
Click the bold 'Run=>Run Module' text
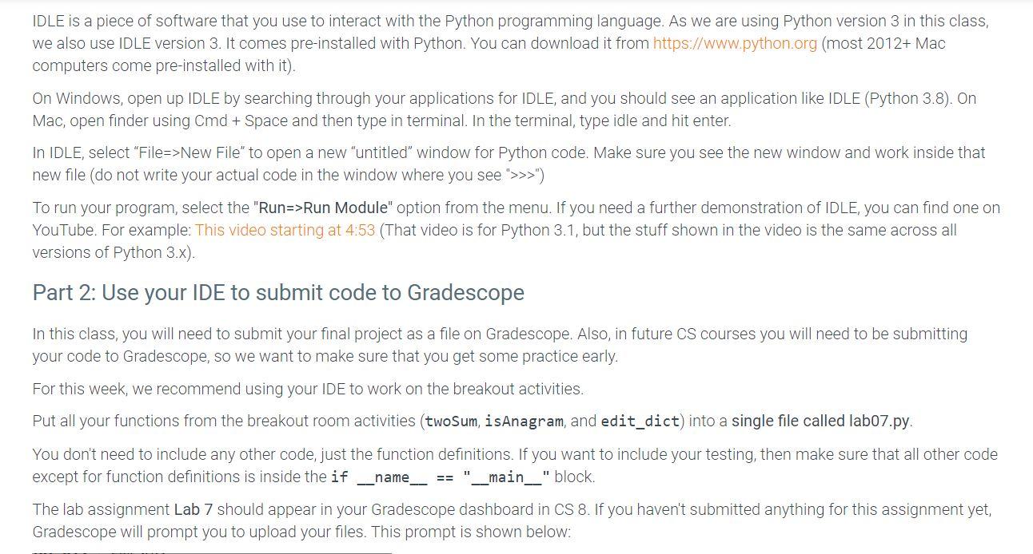coord(323,208)
